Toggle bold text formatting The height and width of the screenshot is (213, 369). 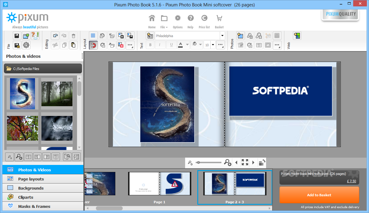tap(150, 45)
